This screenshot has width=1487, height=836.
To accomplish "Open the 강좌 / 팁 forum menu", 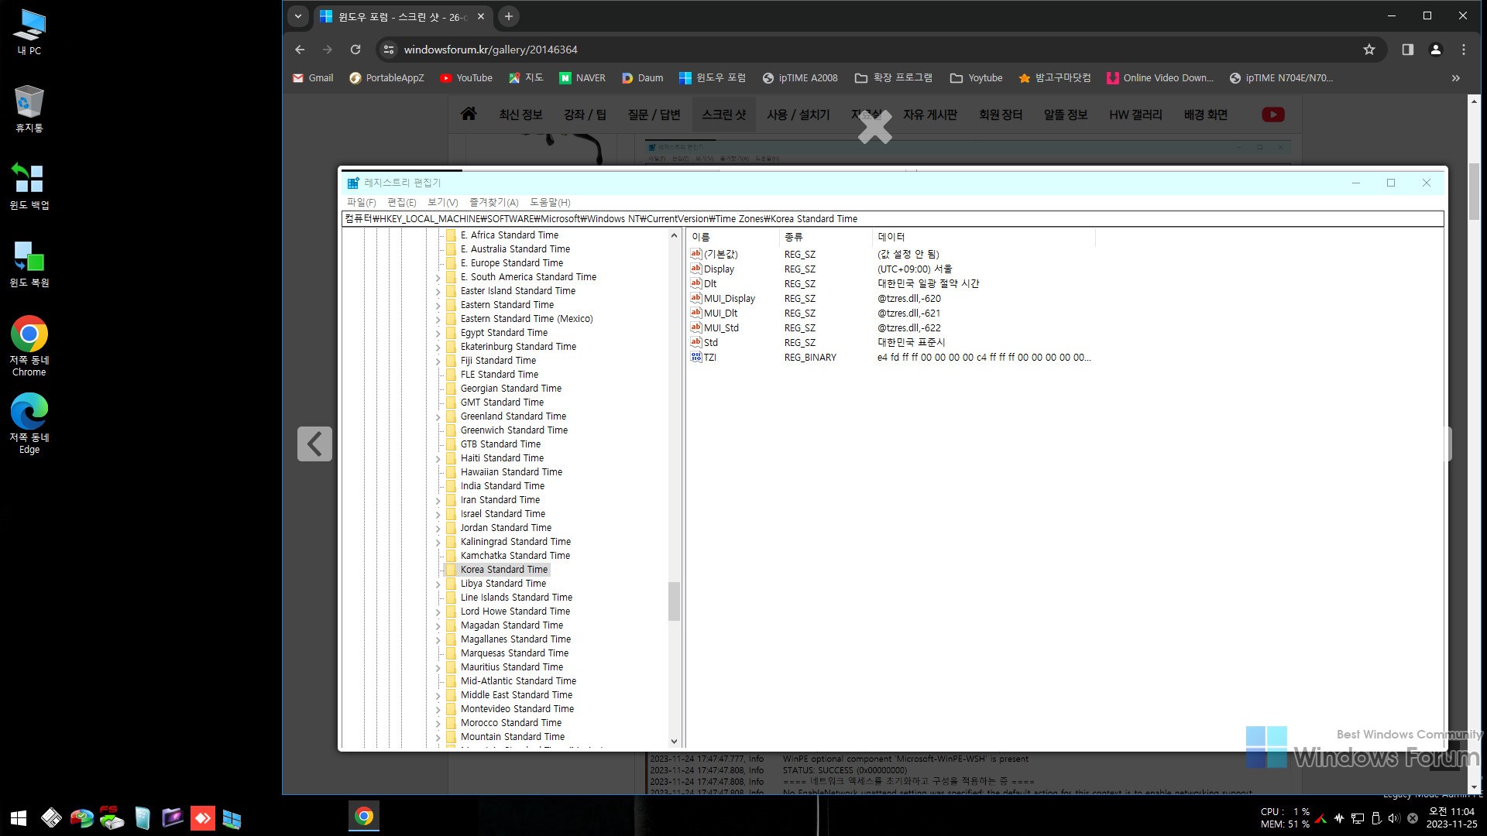I will coord(585,115).
